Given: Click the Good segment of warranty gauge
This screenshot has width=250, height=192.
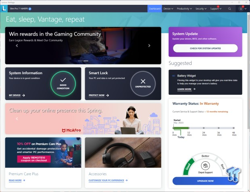Looking at the screenshot, I should click(188, 167).
